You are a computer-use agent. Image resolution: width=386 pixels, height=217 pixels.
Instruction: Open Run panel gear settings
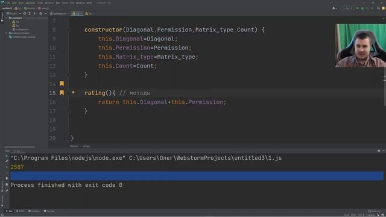pyautogui.click(x=379, y=151)
